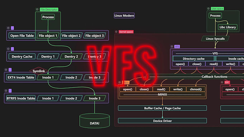Select the MINIX label bar
Screen dimensions: 244x137
(163, 94)
